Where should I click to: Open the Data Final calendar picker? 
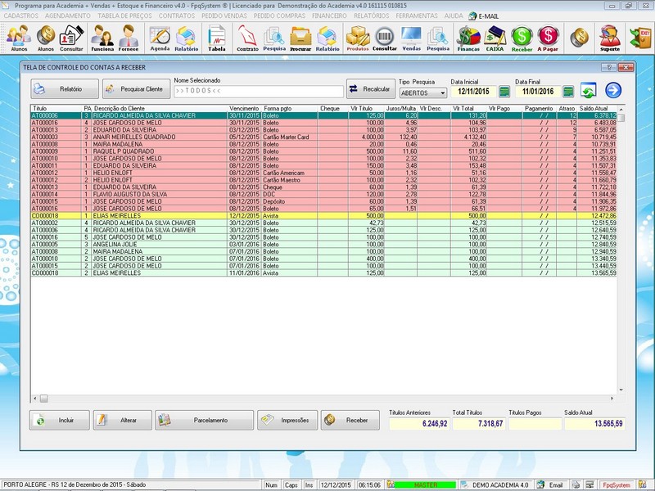tap(568, 92)
